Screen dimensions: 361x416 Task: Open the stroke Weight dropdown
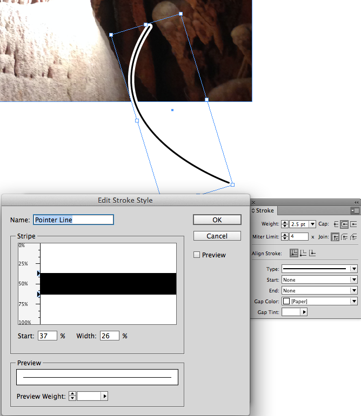click(x=312, y=224)
